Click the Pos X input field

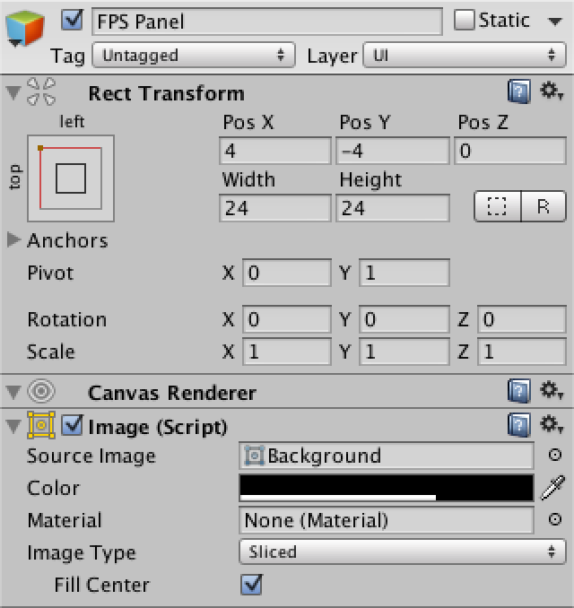(x=274, y=151)
